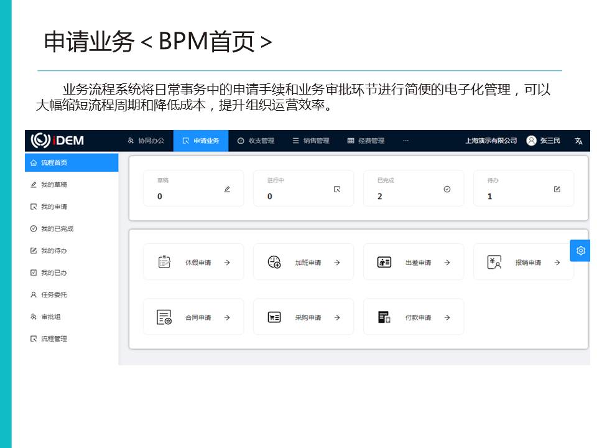The height and width of the screenshot is (448, 597).
Task: Click the 已完成 card check-circle icon
Action: (x=447, y=189)
